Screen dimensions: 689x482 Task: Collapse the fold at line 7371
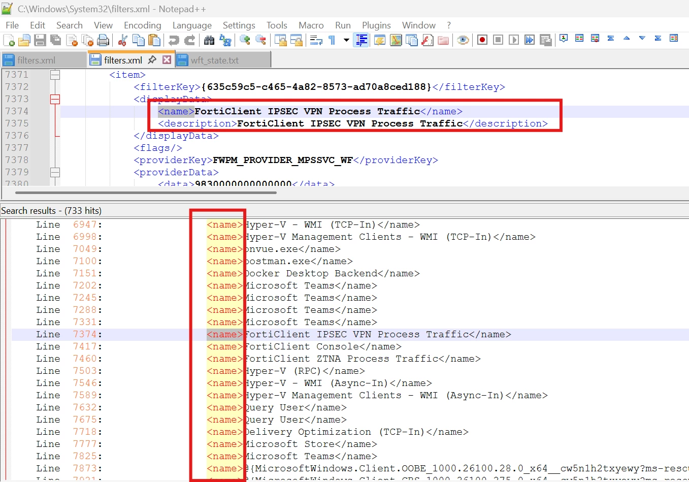(55, 75)
